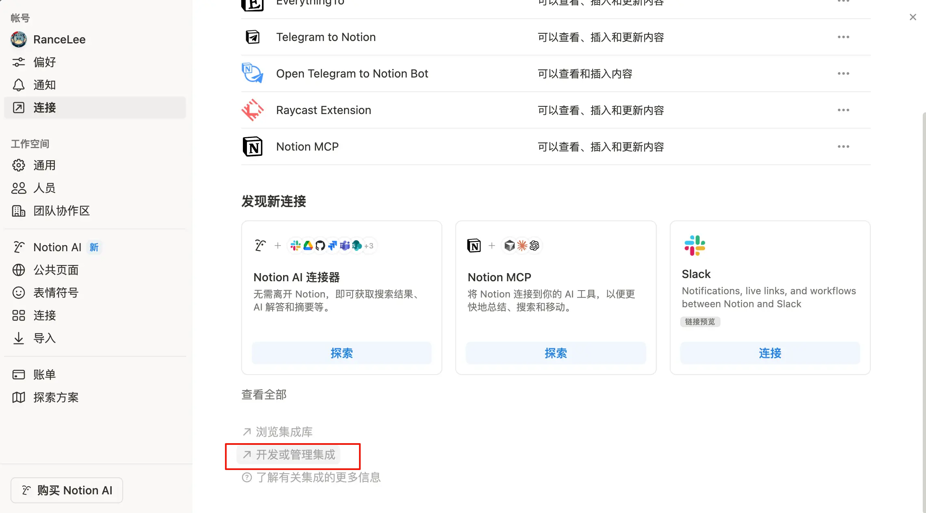
Task: Click the bell icon next to 通知
Action: pyautogui.click(x=19, y=85)
